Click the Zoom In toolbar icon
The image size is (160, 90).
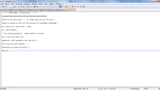click(x=41, y=7)
